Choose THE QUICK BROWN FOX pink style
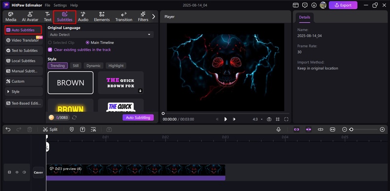The image size is (390, 191). 121,82
